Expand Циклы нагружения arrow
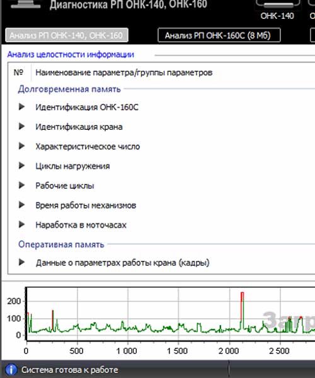Image resolution: width=315 pixels, height=378 pixels. pyautogui.click(x=21, y=166)
